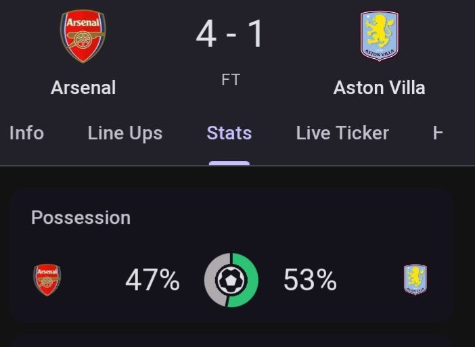The width and height of the screenshot is (475, 347).
Task: Click the large Aston Villa crest in header
Action: [x=379, y=37]
